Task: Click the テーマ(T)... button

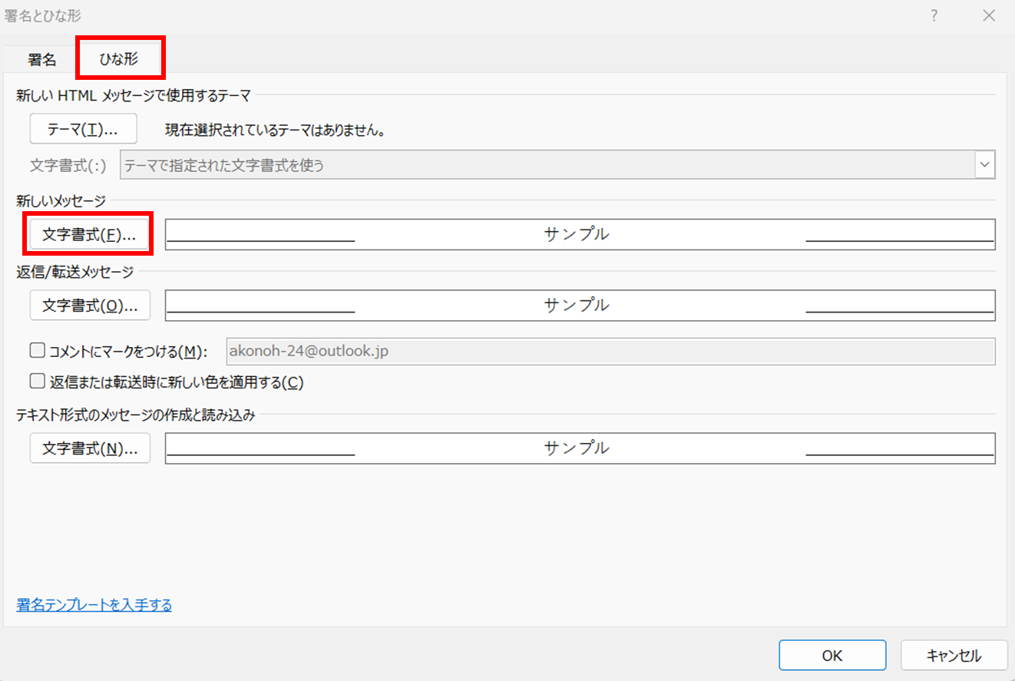Action: point(83,129)
